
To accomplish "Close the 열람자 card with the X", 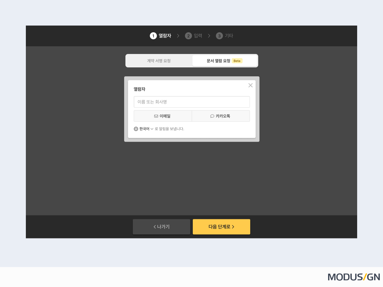I will (251, 85).
